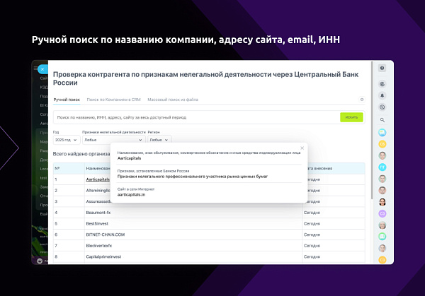Expand the Регион dropdown

159,140
